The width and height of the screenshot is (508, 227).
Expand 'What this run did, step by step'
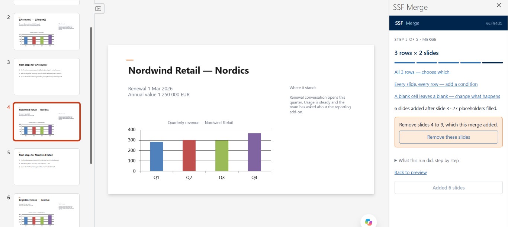(x=427, y=161)
